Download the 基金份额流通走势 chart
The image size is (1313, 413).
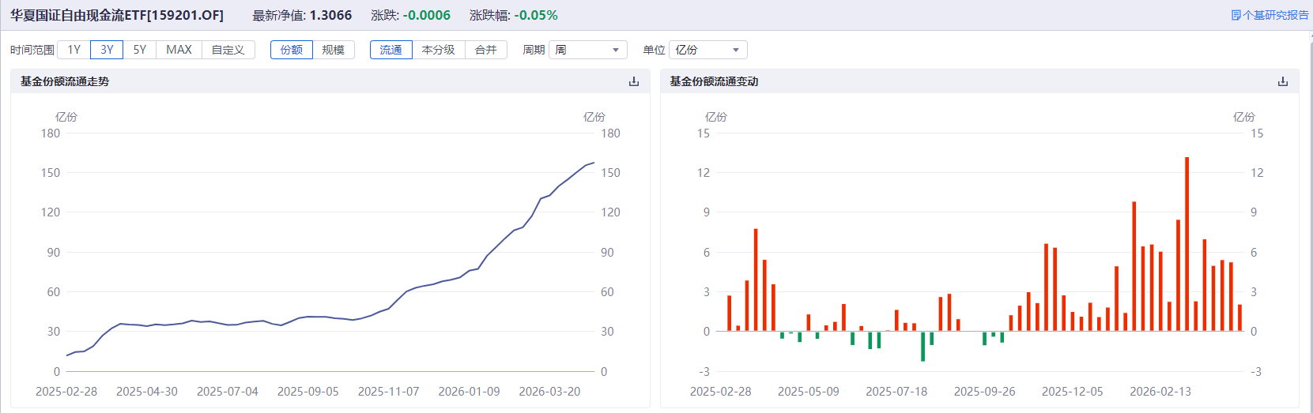tap(633, 81)
